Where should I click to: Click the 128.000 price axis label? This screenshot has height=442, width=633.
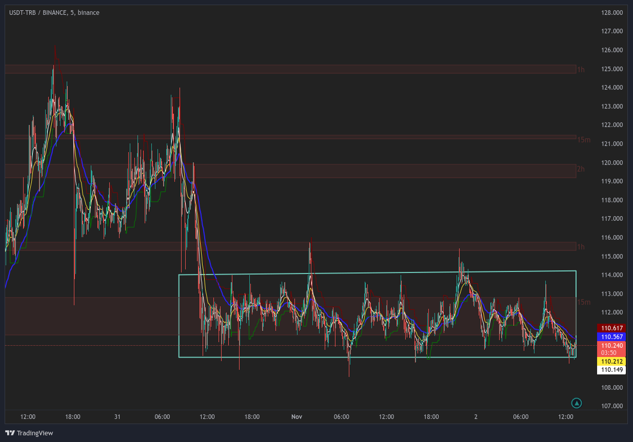point(611,13)
